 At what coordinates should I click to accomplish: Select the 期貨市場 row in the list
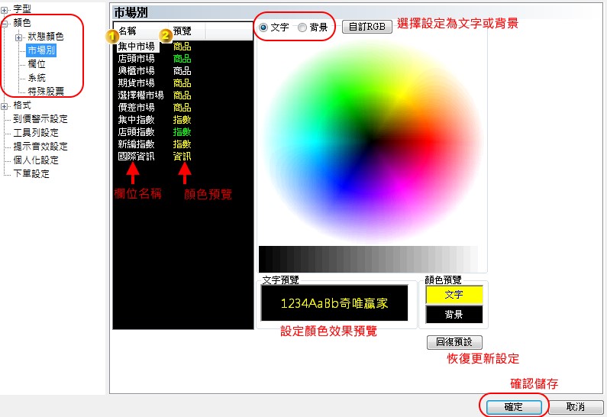[136, 82]
